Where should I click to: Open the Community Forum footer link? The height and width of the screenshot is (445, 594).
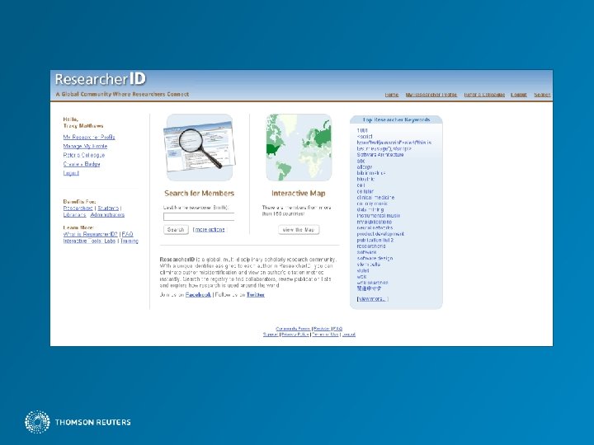(x=293, y=329)
